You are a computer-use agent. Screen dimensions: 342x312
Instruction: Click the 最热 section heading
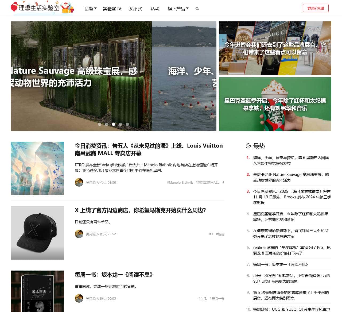(259, 146)
